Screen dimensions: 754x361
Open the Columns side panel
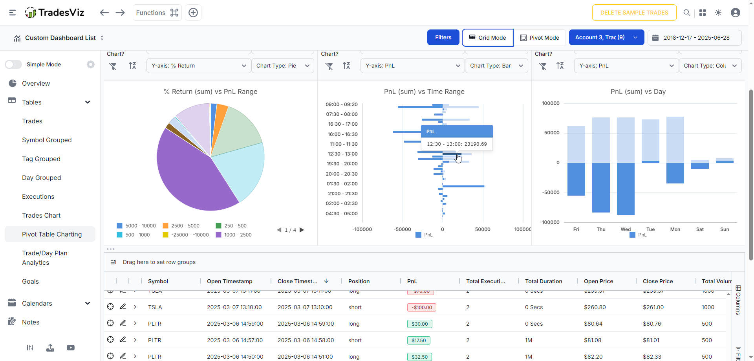click(x=738, y=300)
